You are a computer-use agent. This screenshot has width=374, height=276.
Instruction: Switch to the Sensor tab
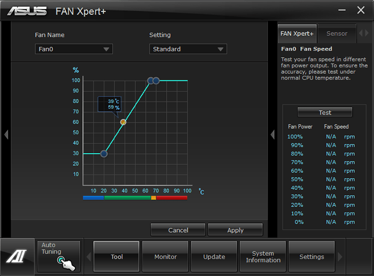pos(337,33)
